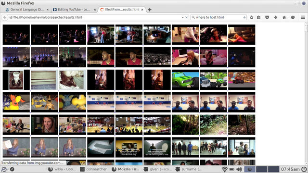Switch to General Language Di... tab
Image resolution: width=308 pixels, height=173 pixels.
27,10
